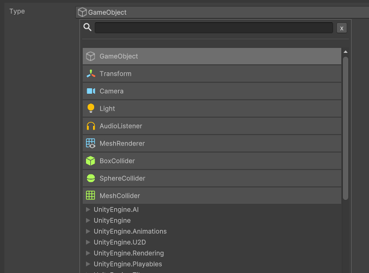Click the BoxCollider green cube icon
This screenshot has width=369, height=273.
pyautogui.click(x=90, y=161)
